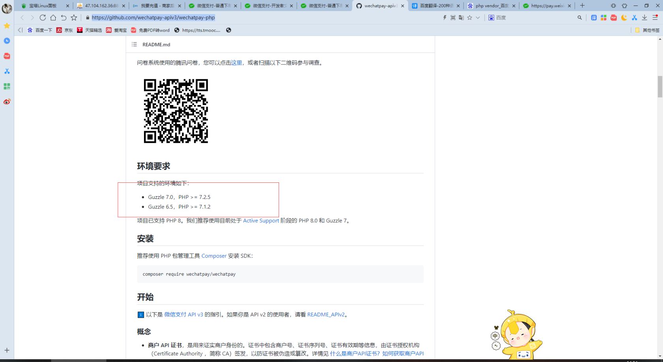Collapse the bookmarks bar with left arrow
This screenshot has height=362, width=663.
click(20, 30)
